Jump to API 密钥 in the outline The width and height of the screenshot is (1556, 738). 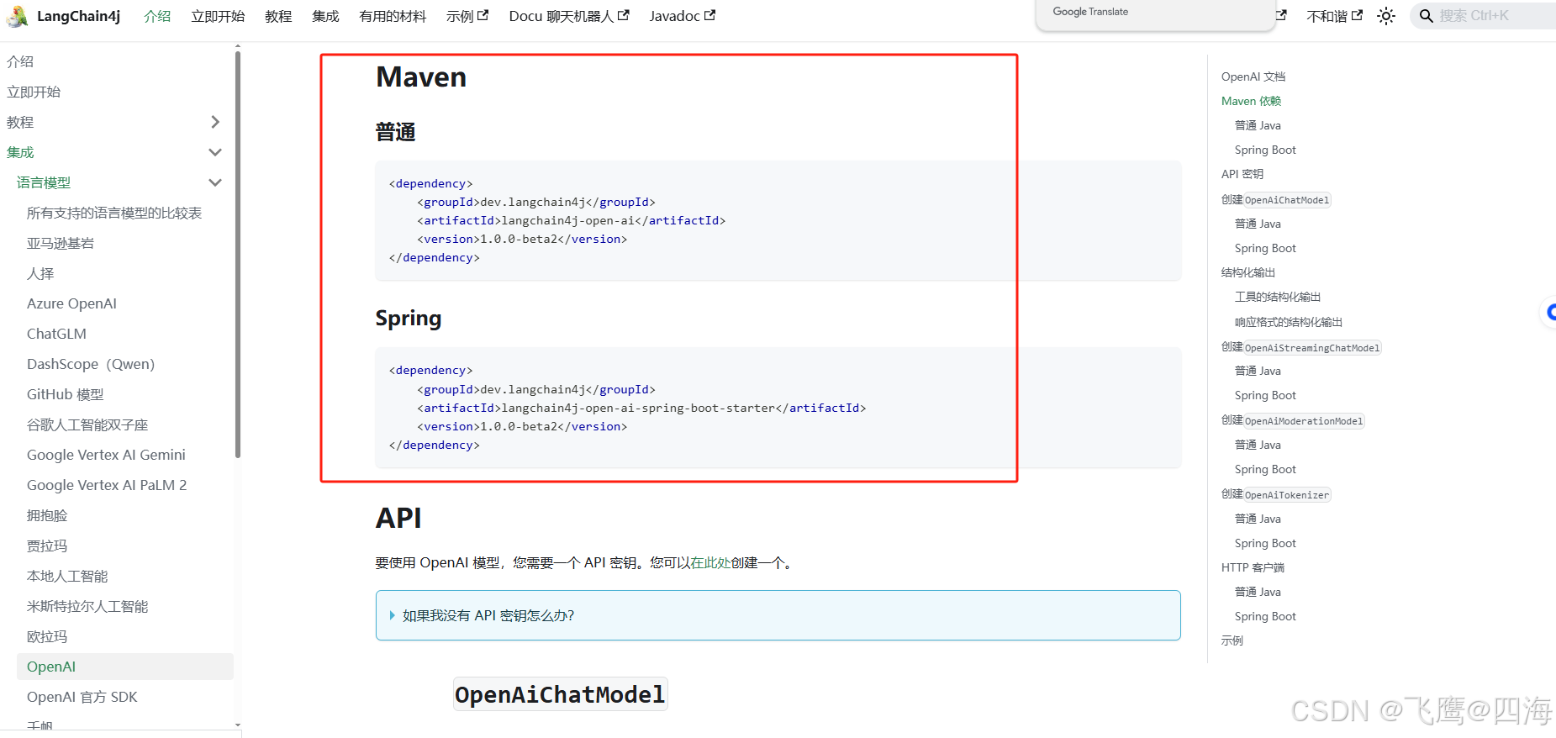pyautogui.click(x=1242, y=174)
